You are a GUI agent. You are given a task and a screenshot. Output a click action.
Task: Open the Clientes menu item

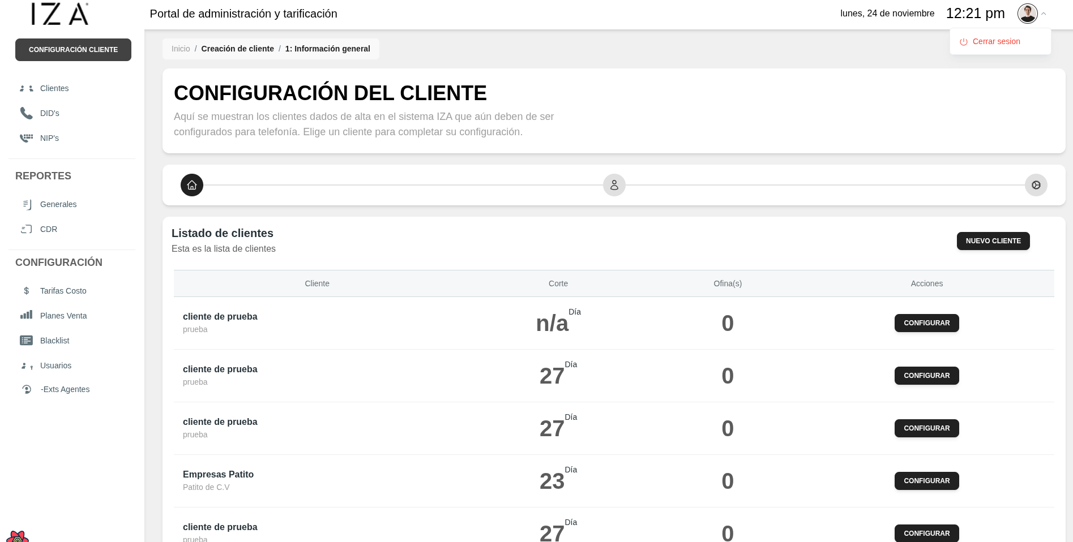[x=54, y=88]
